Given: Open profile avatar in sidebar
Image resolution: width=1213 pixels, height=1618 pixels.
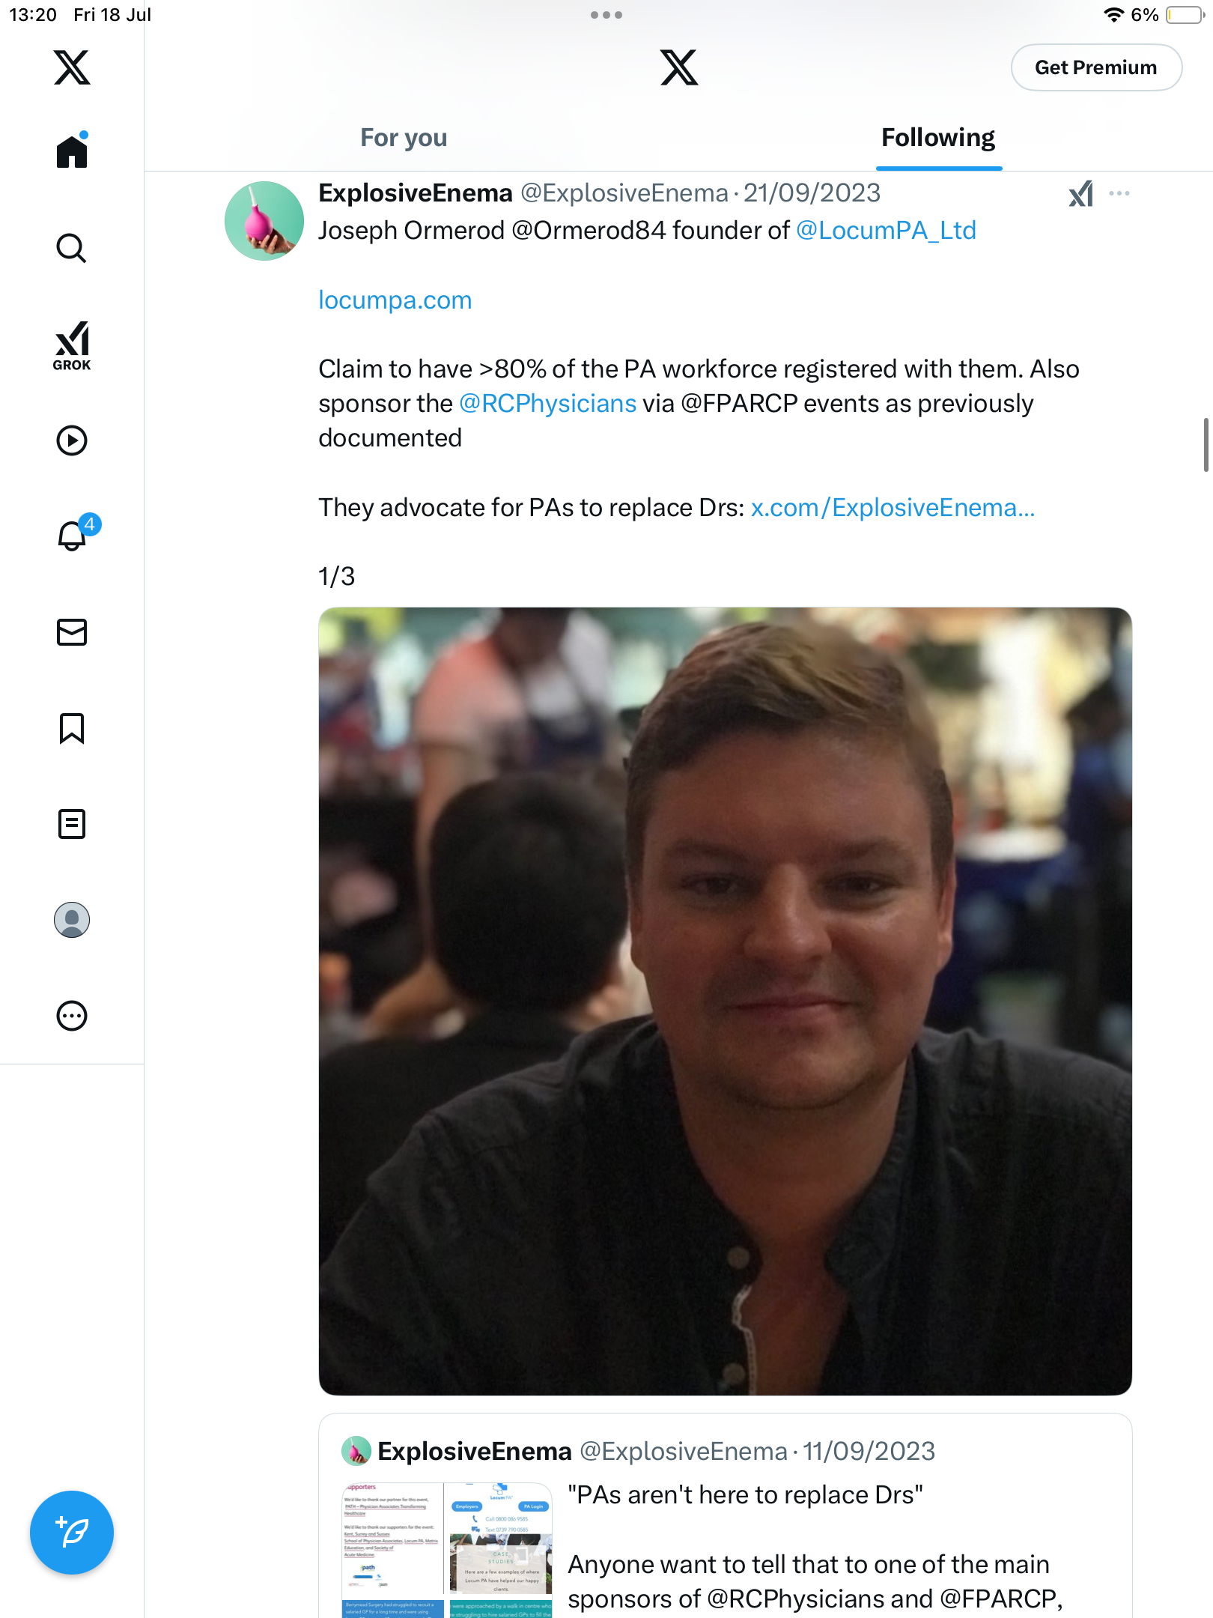Looking at the screenshot, I should (72, 920).
